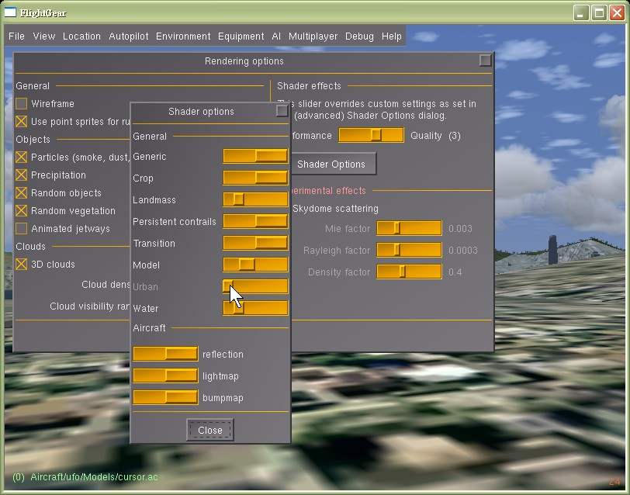Open the Multiplayer menu
The height and width of the screenshot is (495, 630).
[x=313, y=36]
